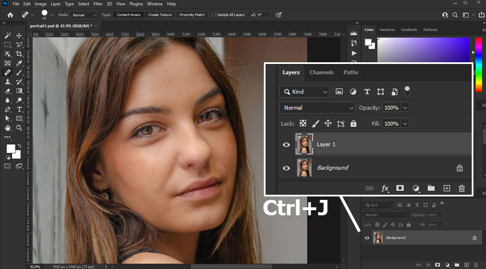Open Fill slider arrow in enlarged panel
Viewport: 486px width, 269px height.
click(405, 124)
